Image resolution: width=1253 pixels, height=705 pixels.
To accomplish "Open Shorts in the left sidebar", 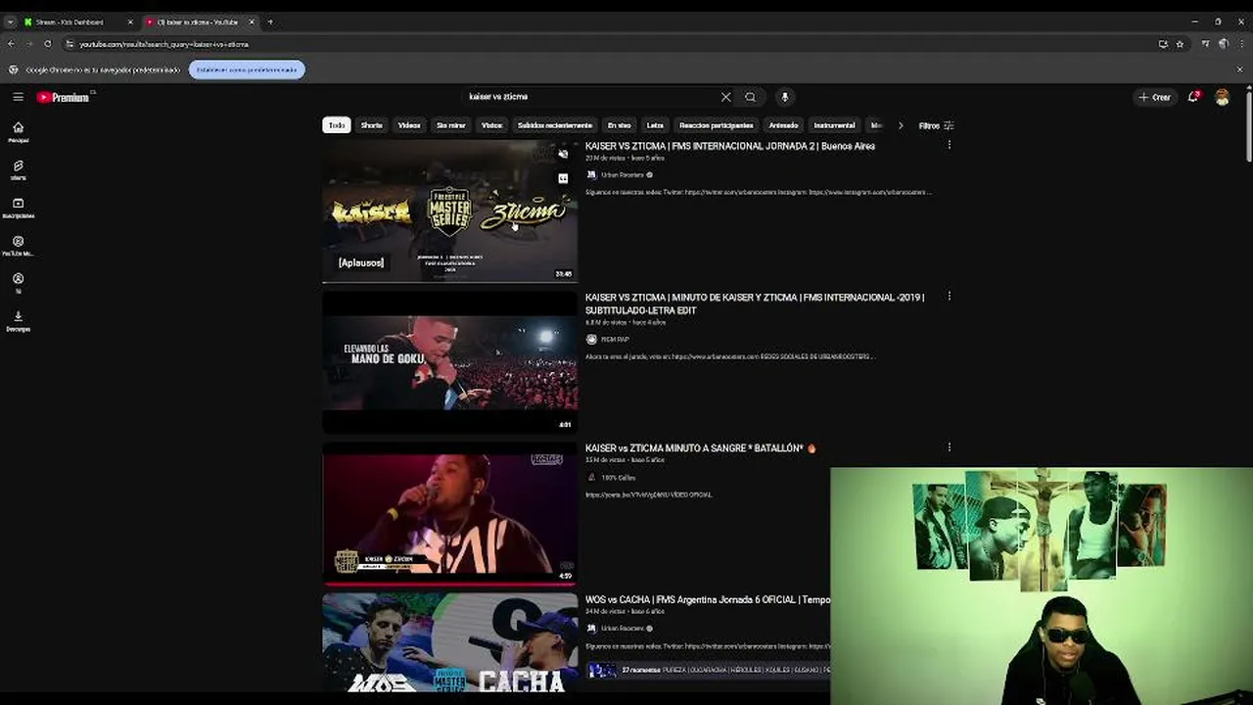I will (x=18, y=170).
